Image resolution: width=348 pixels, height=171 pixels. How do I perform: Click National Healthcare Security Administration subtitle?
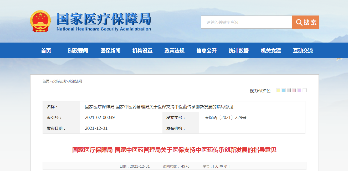pyautogui.click(x=104, y=29)
